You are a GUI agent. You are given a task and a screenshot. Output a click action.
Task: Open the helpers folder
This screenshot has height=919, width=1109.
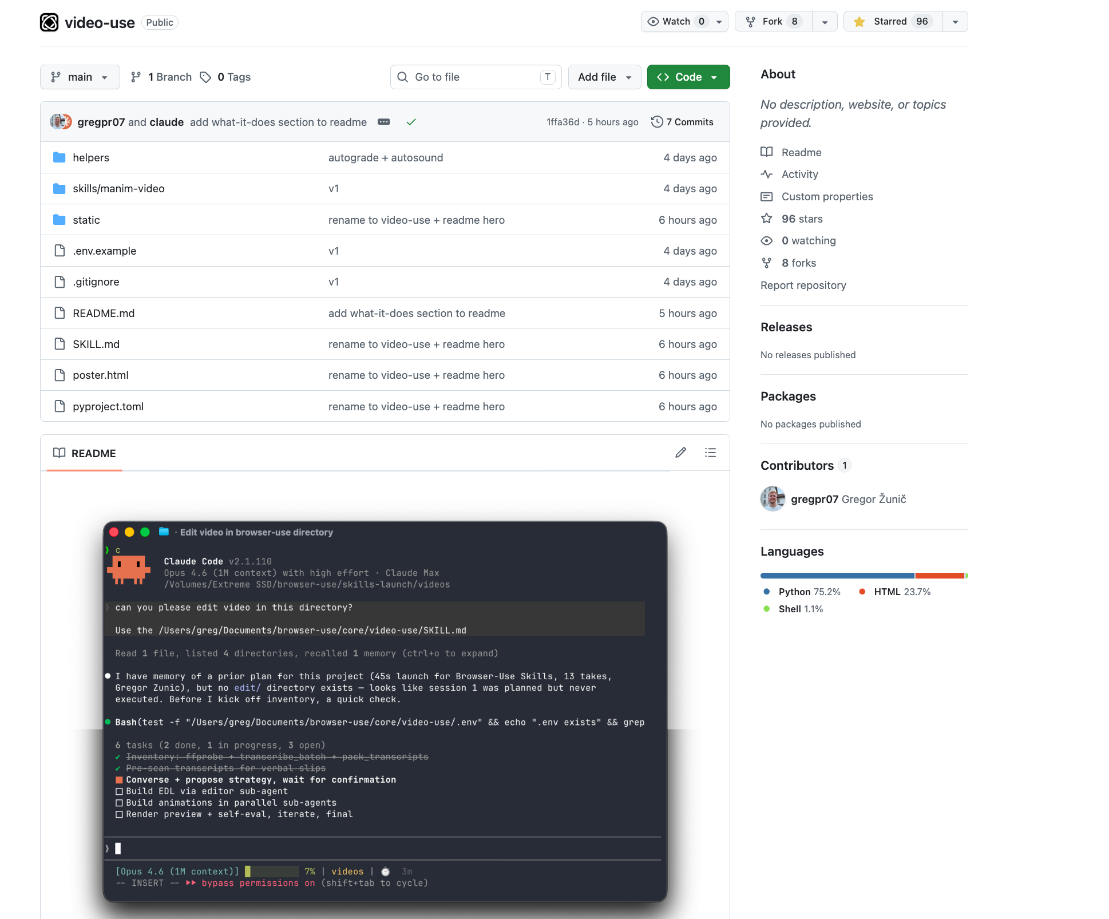90,157
